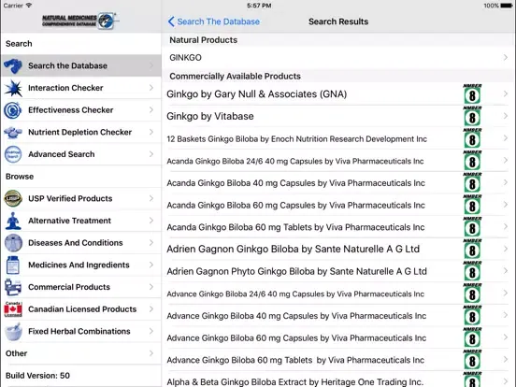The height and width of the screenshot is (387, 516).
Task: Click Advance Ginkgo Biloba 60 mg Tablets text
Action: pyautogui.click(x=295, y=360)
